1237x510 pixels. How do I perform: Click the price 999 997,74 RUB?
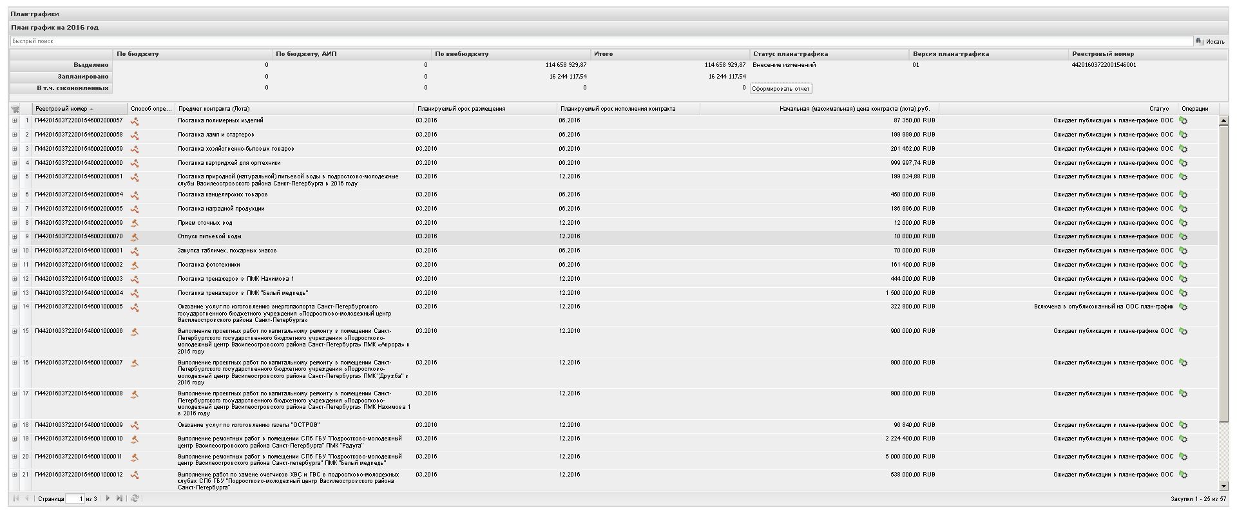tap(914, 163)
